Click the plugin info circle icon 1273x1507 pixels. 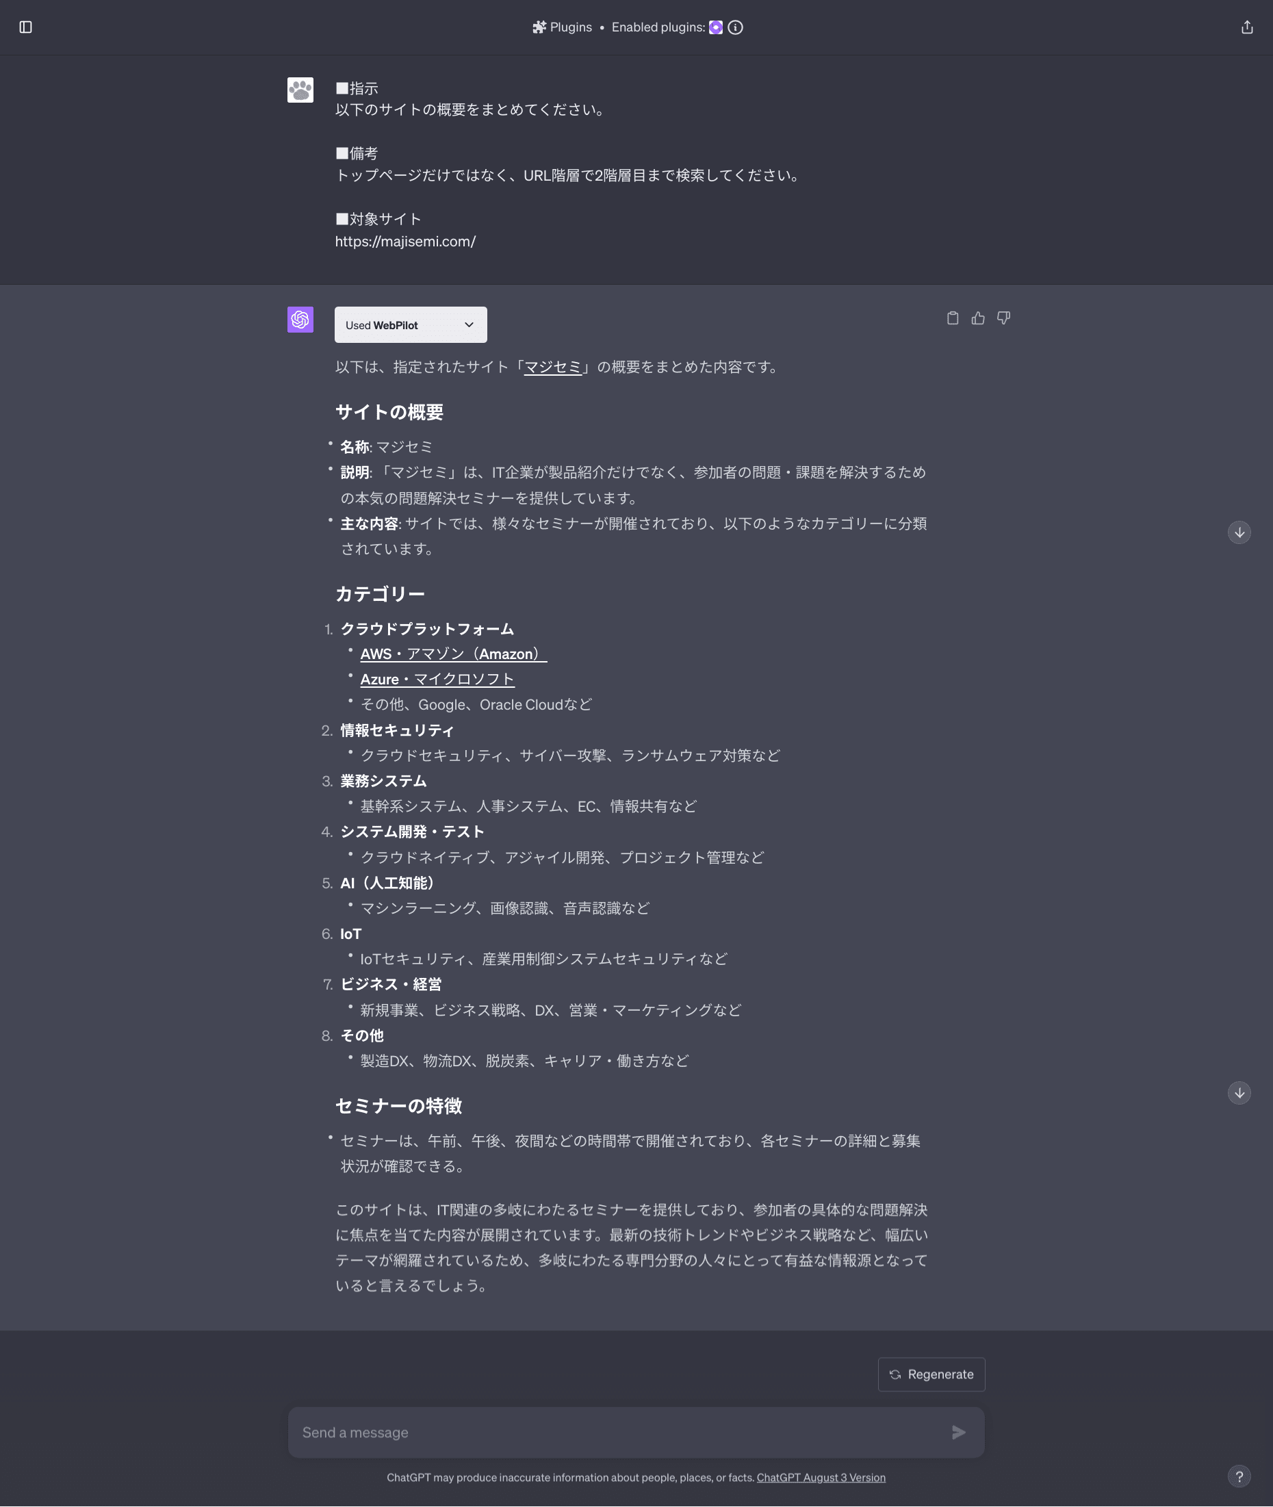(x=735, y=27)
